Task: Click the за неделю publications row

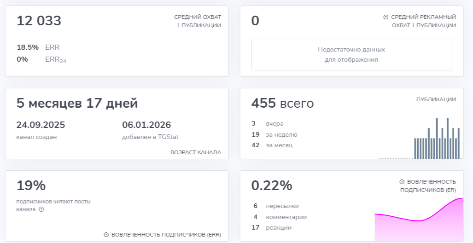Action: 274,134
